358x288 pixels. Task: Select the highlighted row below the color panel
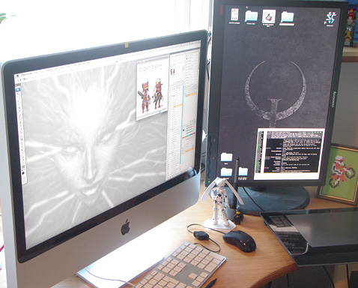[x=189, y=149]
